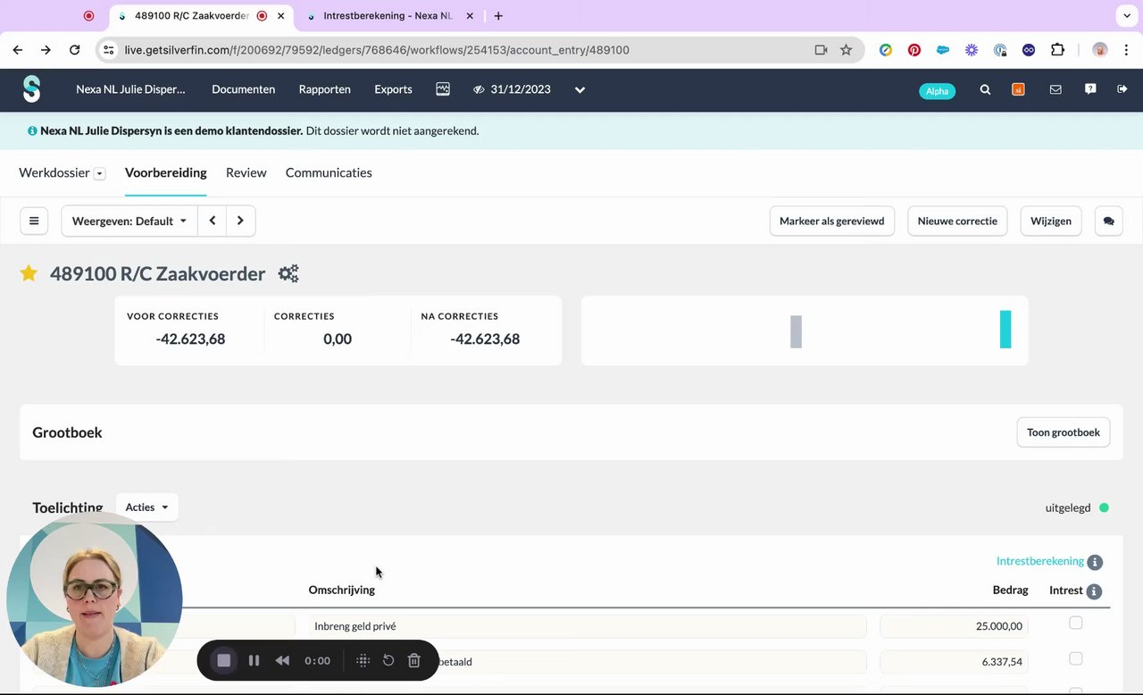Viewport: 1143px width, 695px height.
Task: Rewind the screen recording
Action: pyautogui.click(x=282, y=661)
